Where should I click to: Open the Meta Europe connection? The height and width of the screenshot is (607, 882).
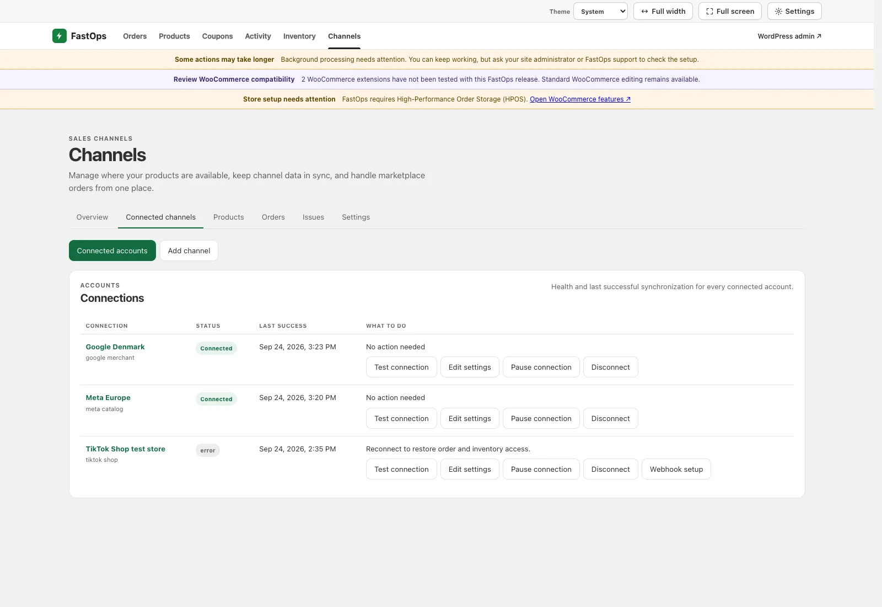[x=108, y=398]
